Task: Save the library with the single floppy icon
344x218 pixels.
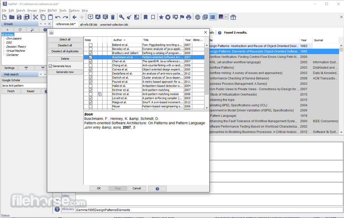Action: (19, 17)
